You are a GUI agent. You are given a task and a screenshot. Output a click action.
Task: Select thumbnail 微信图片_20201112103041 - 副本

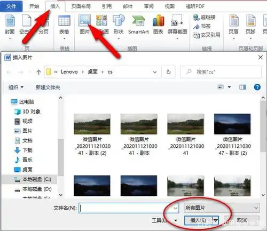pyautogui.click(x=139, y=134)
